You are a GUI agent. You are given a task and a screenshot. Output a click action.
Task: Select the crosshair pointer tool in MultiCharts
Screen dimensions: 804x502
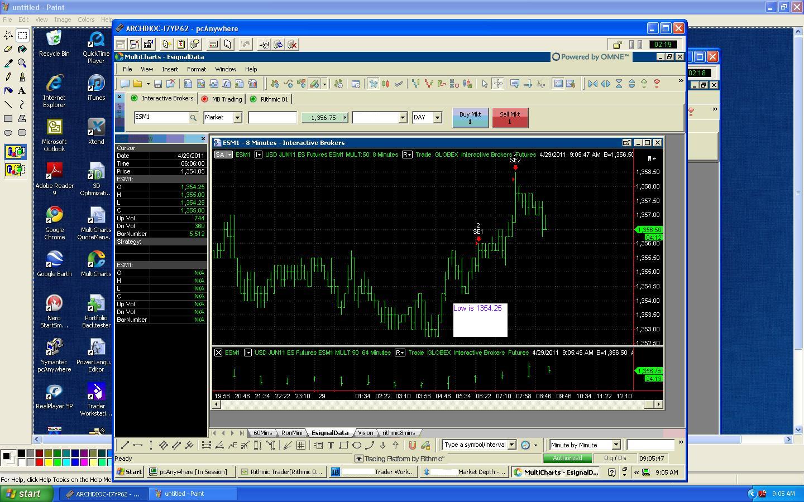coord(497,84)
